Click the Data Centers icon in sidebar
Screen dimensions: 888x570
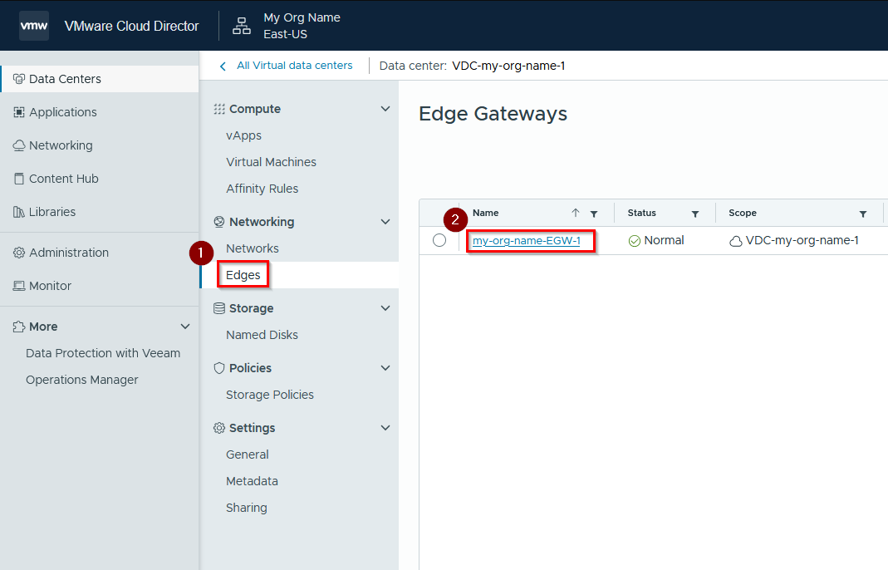pos(18,79)
